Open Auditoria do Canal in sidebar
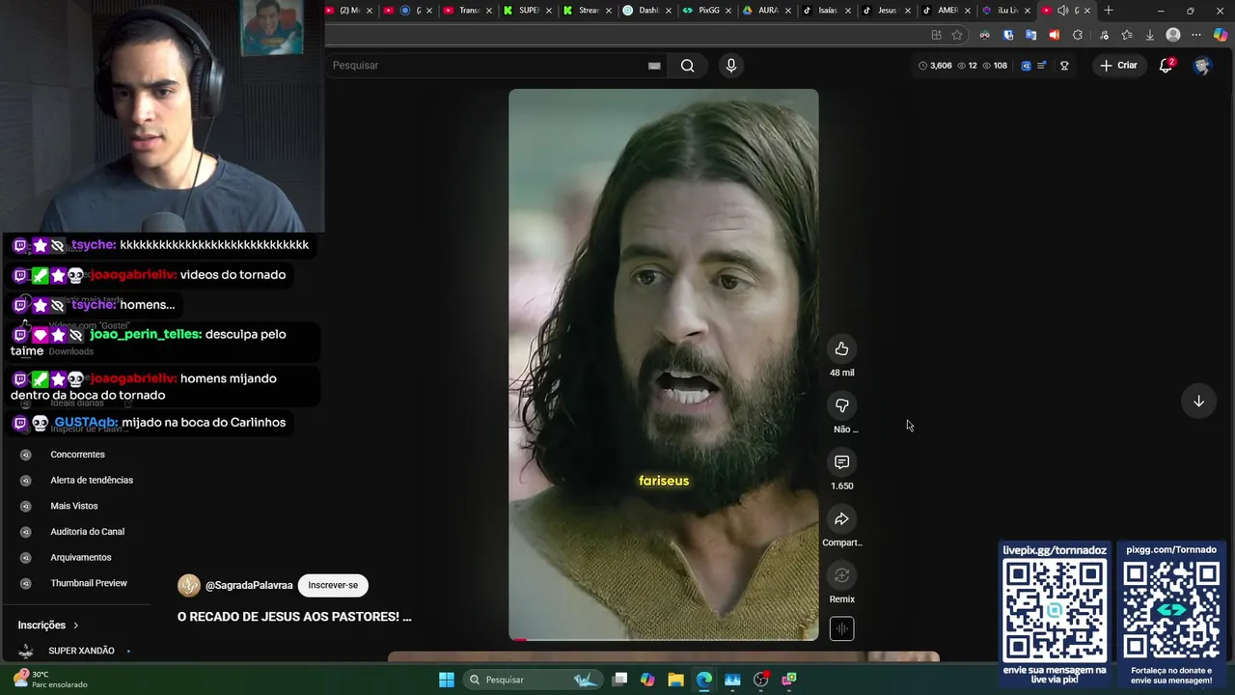1235x695 pixels. (87, 532)
